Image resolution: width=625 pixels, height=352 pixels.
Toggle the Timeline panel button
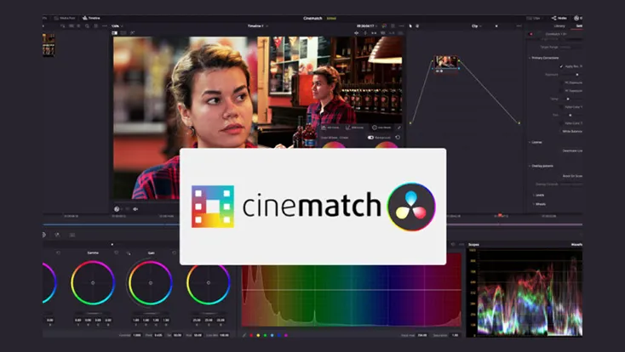pyautogui.click(x=91, y=18)
